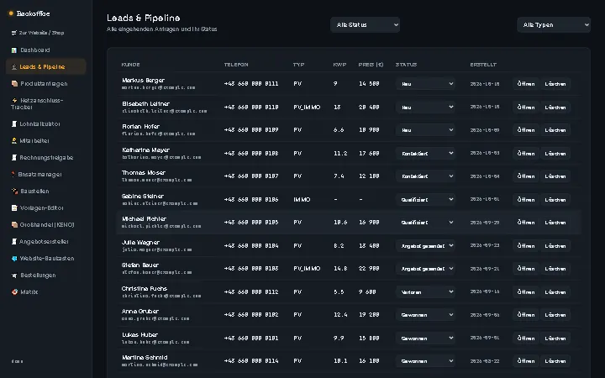
Task: Go to Produktanfragen in sidebar
Action: [45, 84]
